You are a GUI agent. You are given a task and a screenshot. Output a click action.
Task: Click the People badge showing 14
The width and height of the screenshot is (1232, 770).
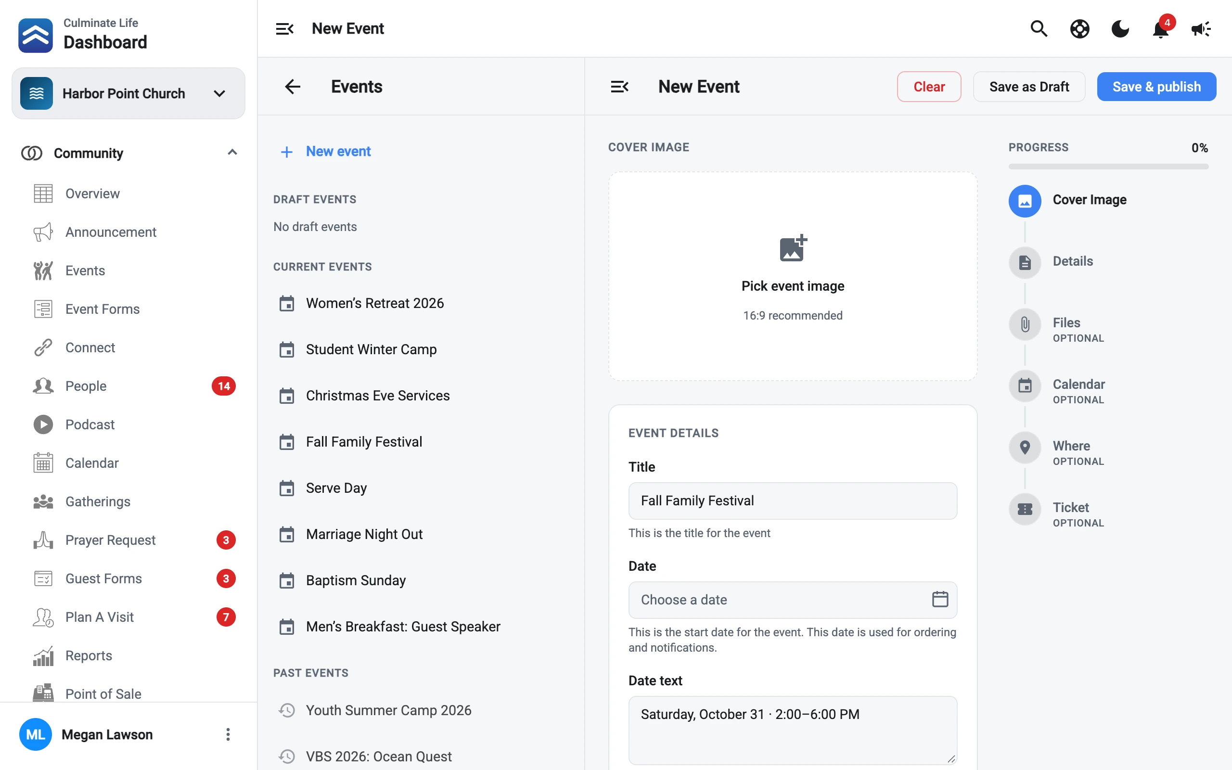pyautogui.click(x=223, y=386)
